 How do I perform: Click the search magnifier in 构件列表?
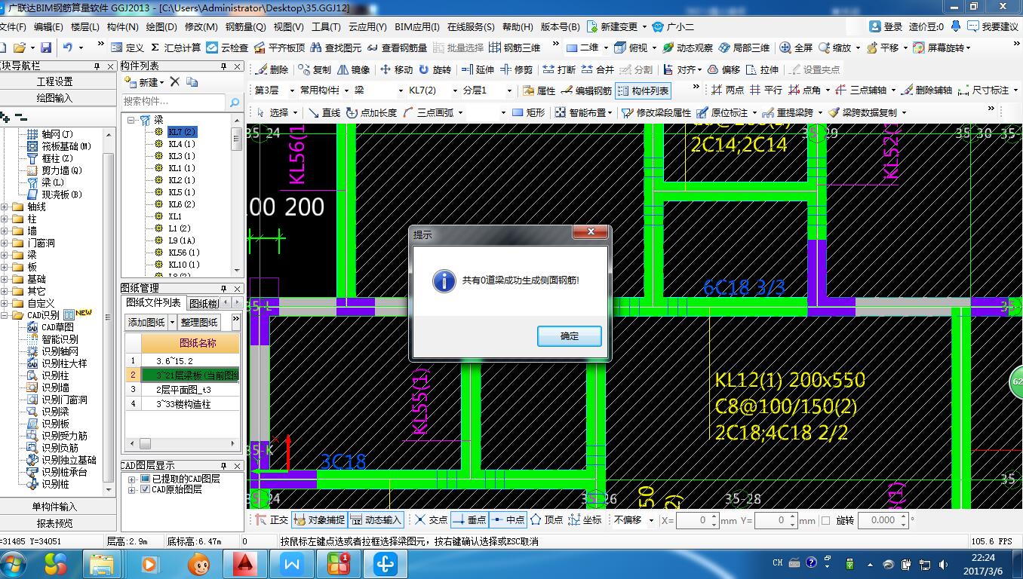[x=235, y=102]
